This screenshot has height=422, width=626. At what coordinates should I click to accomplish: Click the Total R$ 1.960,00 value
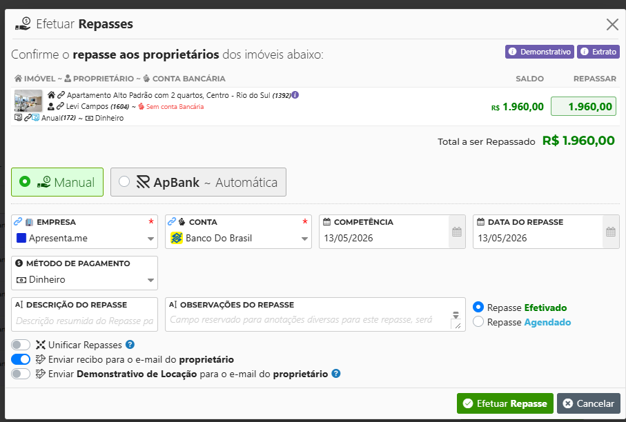click(578, 141)
